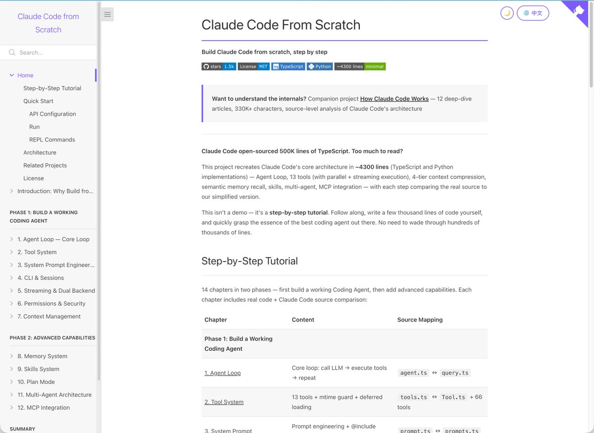Click the page's vertical scrollbar
594x433 pixels.
point(591,45)
